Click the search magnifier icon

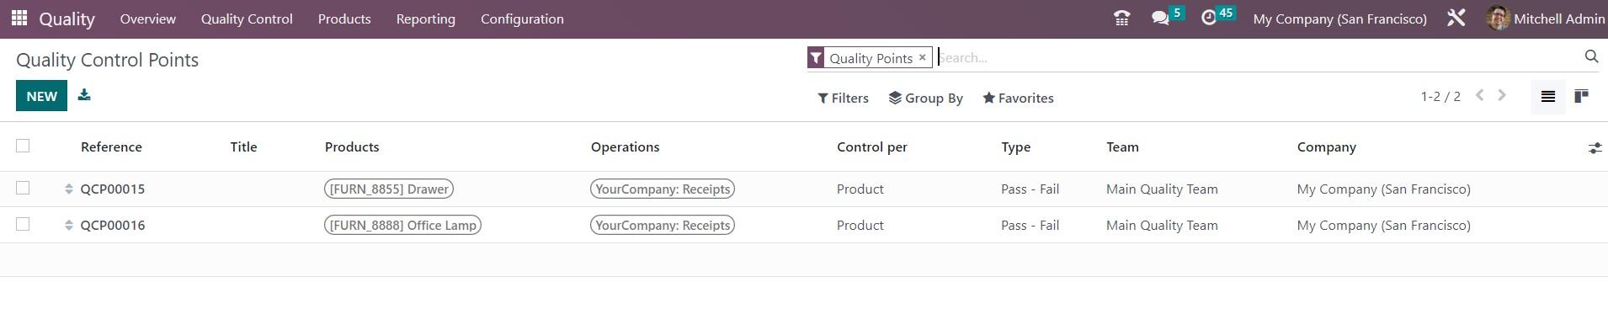click(1590, 56)
